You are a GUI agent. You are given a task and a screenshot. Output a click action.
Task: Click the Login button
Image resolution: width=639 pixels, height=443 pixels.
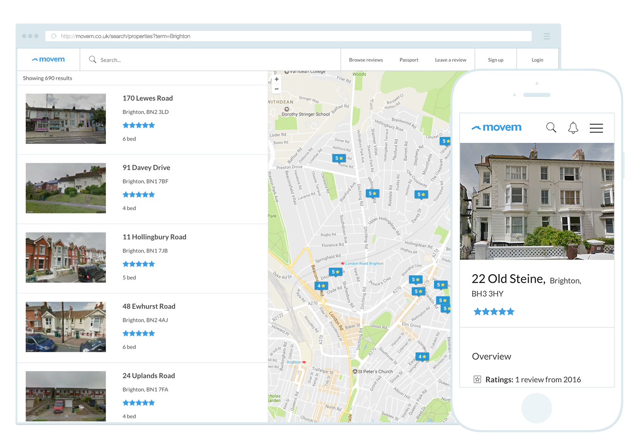pos(538,60)
